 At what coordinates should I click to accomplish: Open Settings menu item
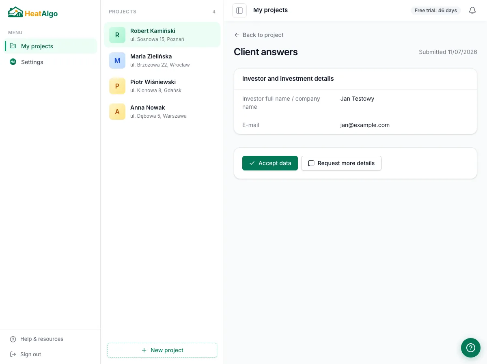(51, 62)
